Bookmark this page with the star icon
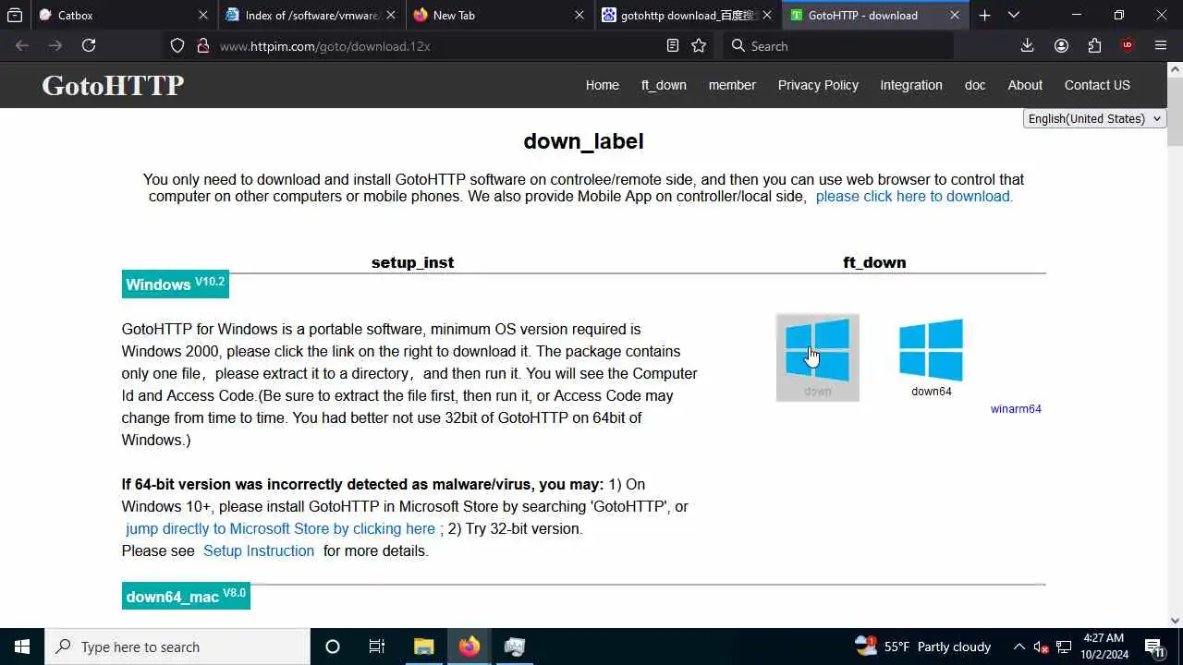Image resolution: width=1183 pixels, height=665 pixels. point(699,45)
